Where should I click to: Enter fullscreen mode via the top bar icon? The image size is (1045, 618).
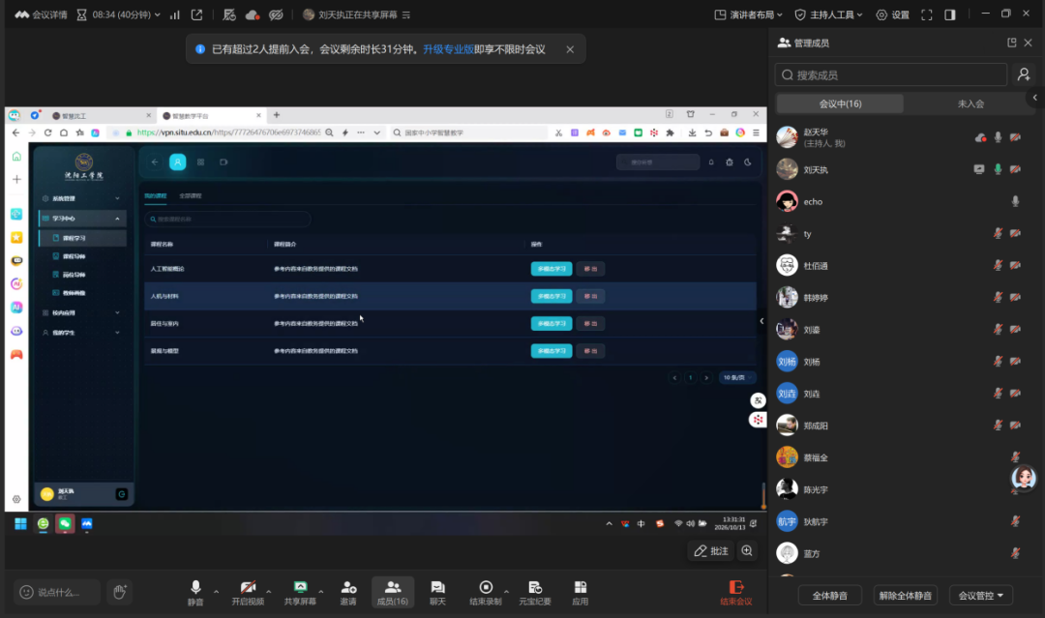pyautogui.click(x=926, y=15)
